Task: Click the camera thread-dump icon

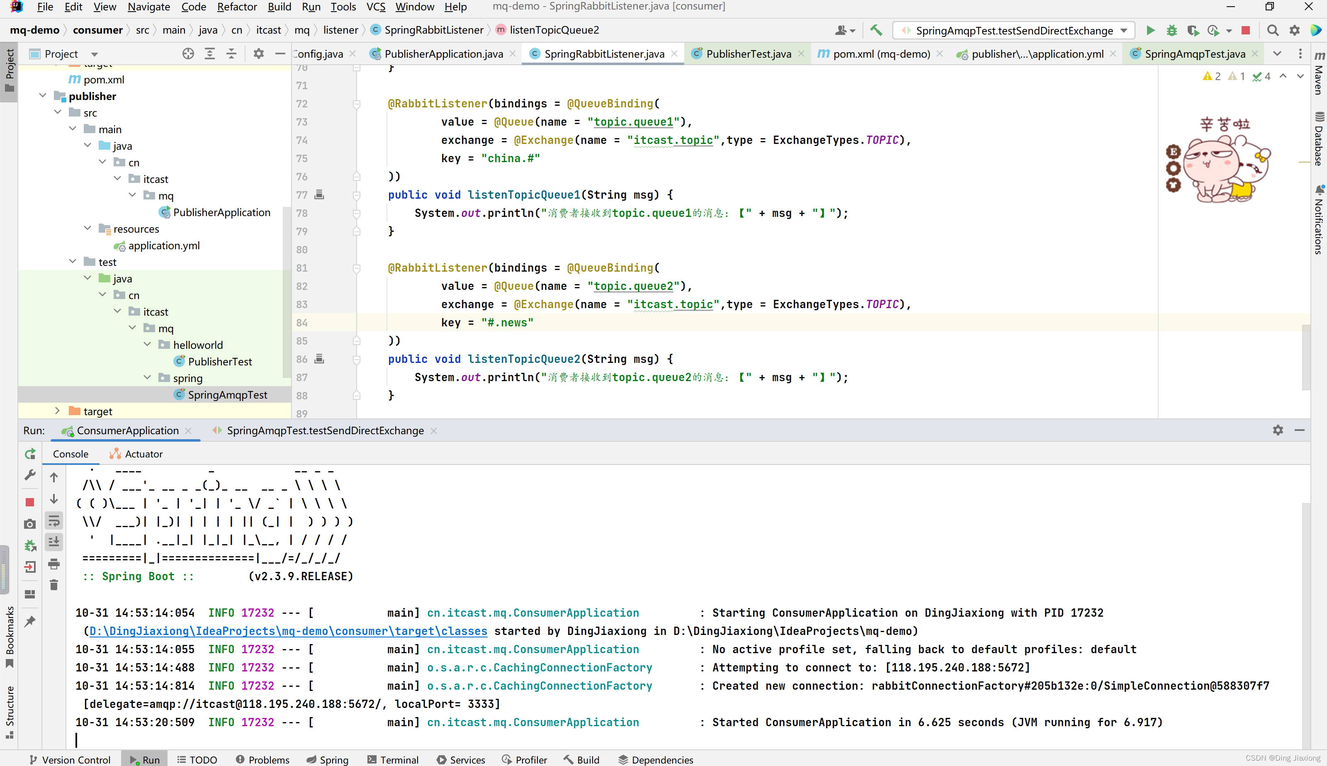Action: click(30, 524)
